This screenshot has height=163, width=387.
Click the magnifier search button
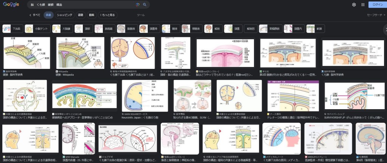144,5
